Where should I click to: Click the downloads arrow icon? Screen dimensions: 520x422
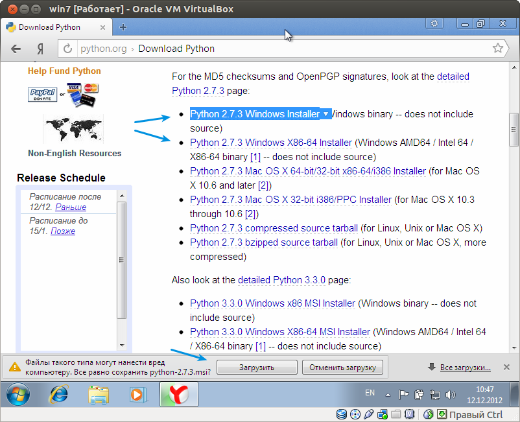[x=431, y=367]
